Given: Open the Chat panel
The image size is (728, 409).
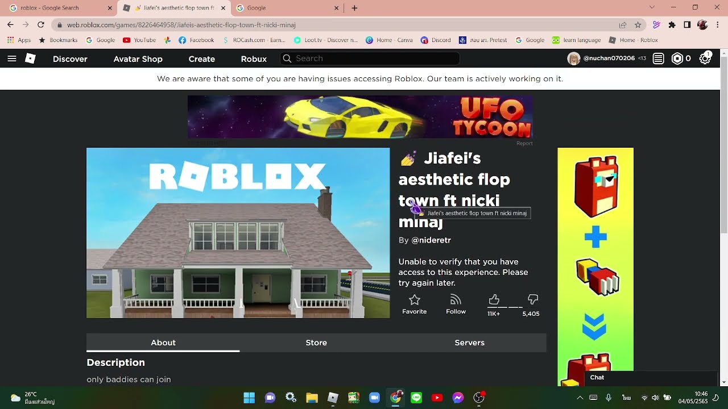Looking at the screenshot, I should click(651, 378).
